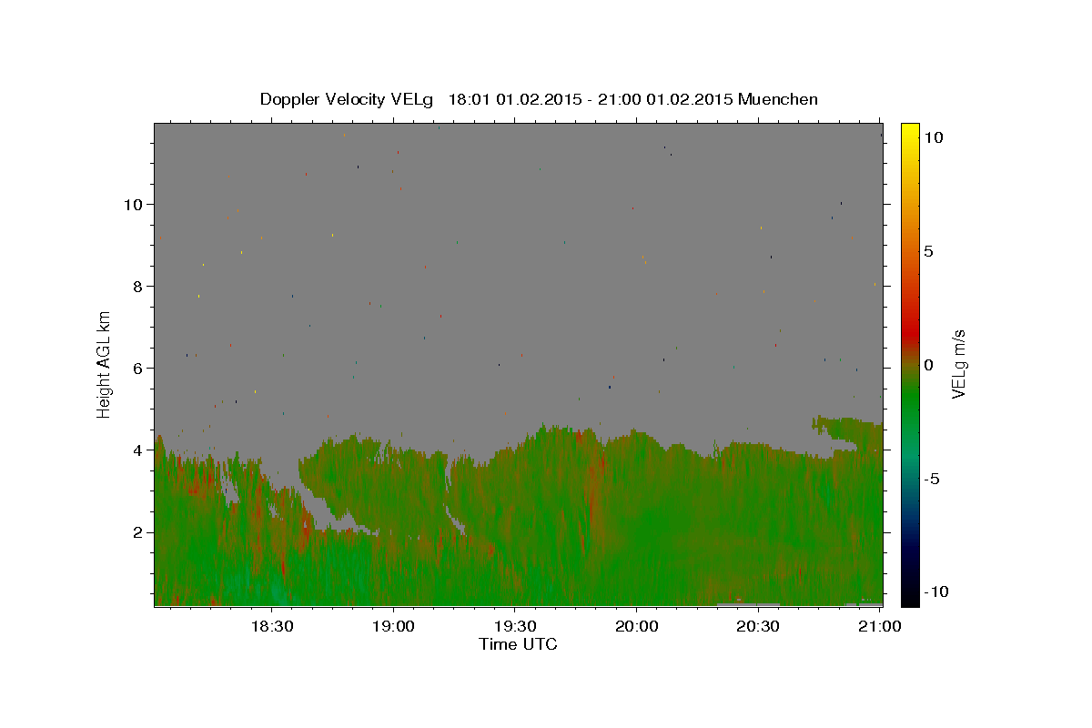The height and width of the screenshot is (728, 1092).
Task: Click the colorbar value 10 label
Action: click(933, 137)
